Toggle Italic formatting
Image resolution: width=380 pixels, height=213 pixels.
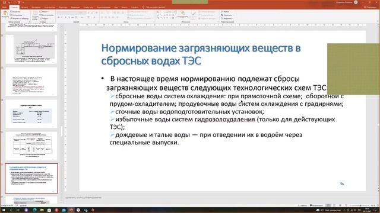pyautogui.click(x=62, y=17)
